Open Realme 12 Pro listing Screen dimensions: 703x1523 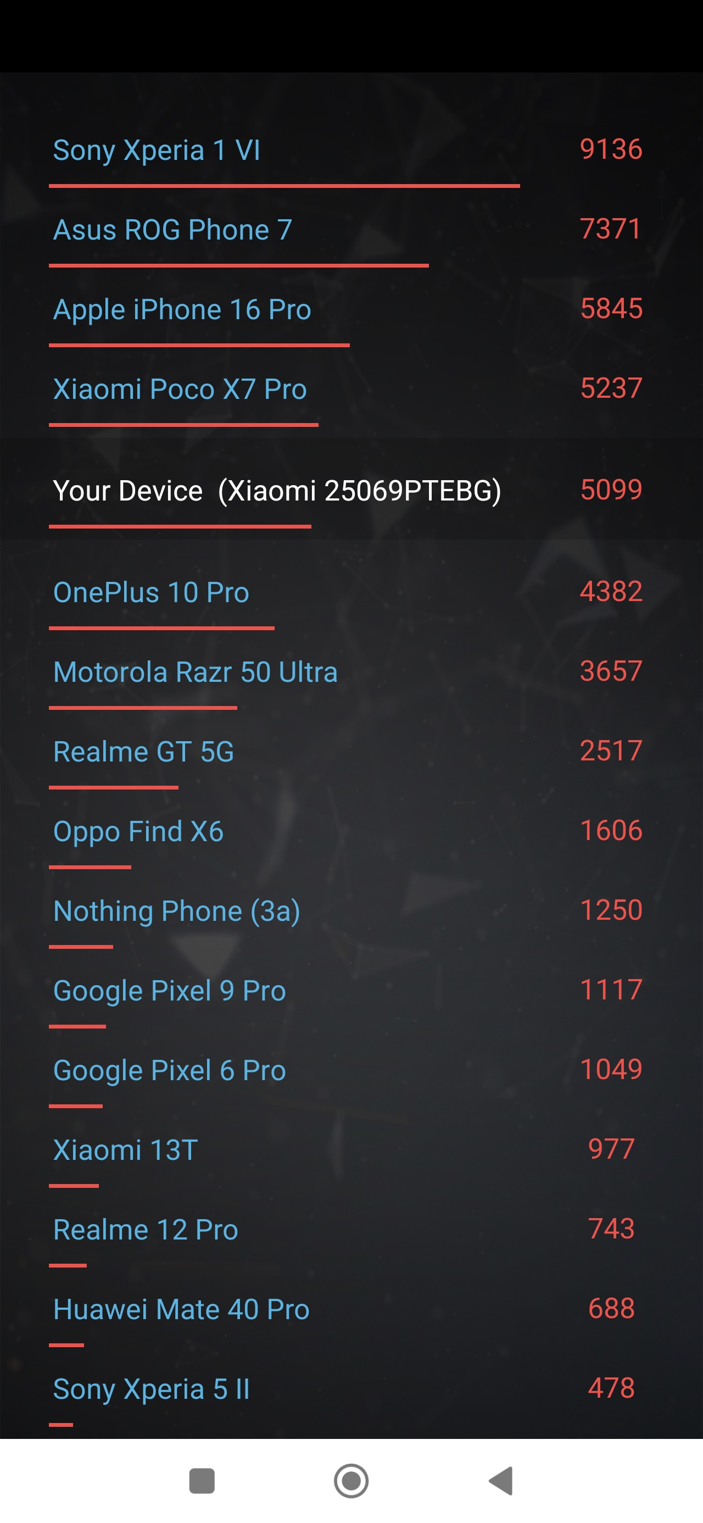(146, 1230)
